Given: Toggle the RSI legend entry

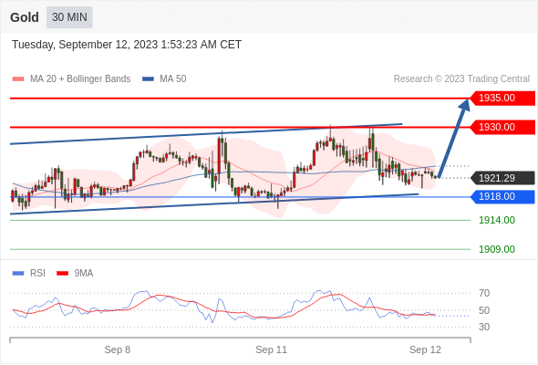Looking at the screenshot, I should [x=37, y=274].
